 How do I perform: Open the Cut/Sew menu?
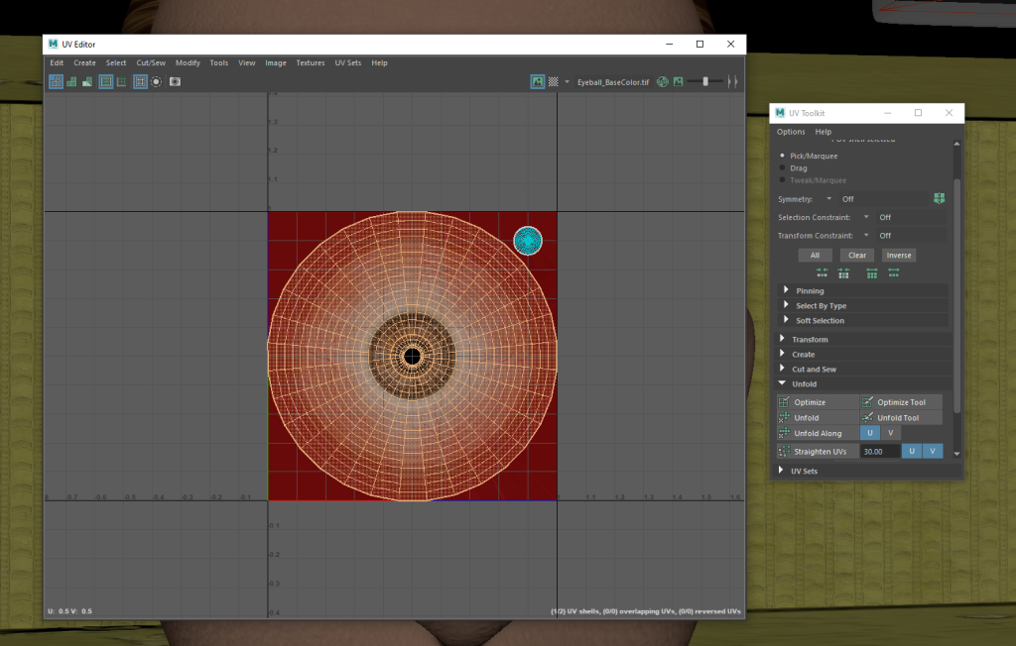[x=151, y=62]
